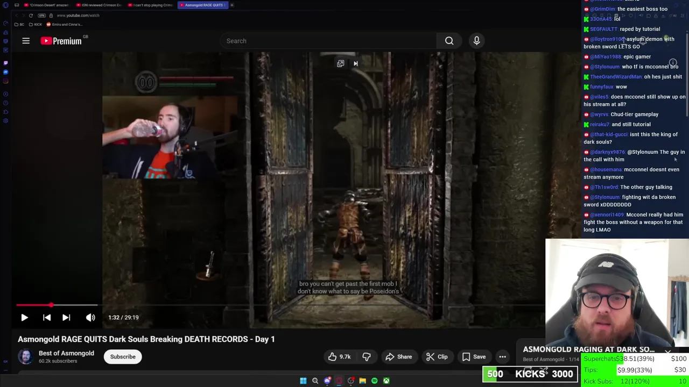Click the search magnifier button

(x=449, y=41)
